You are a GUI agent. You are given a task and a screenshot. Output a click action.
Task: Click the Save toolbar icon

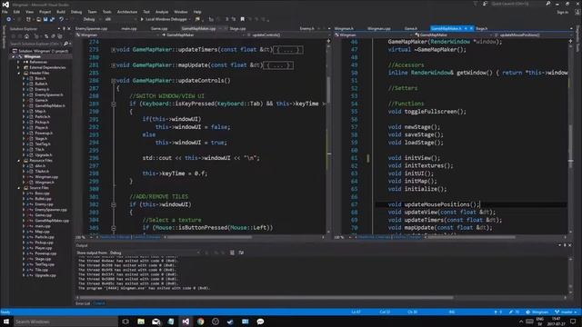point(45,19)
